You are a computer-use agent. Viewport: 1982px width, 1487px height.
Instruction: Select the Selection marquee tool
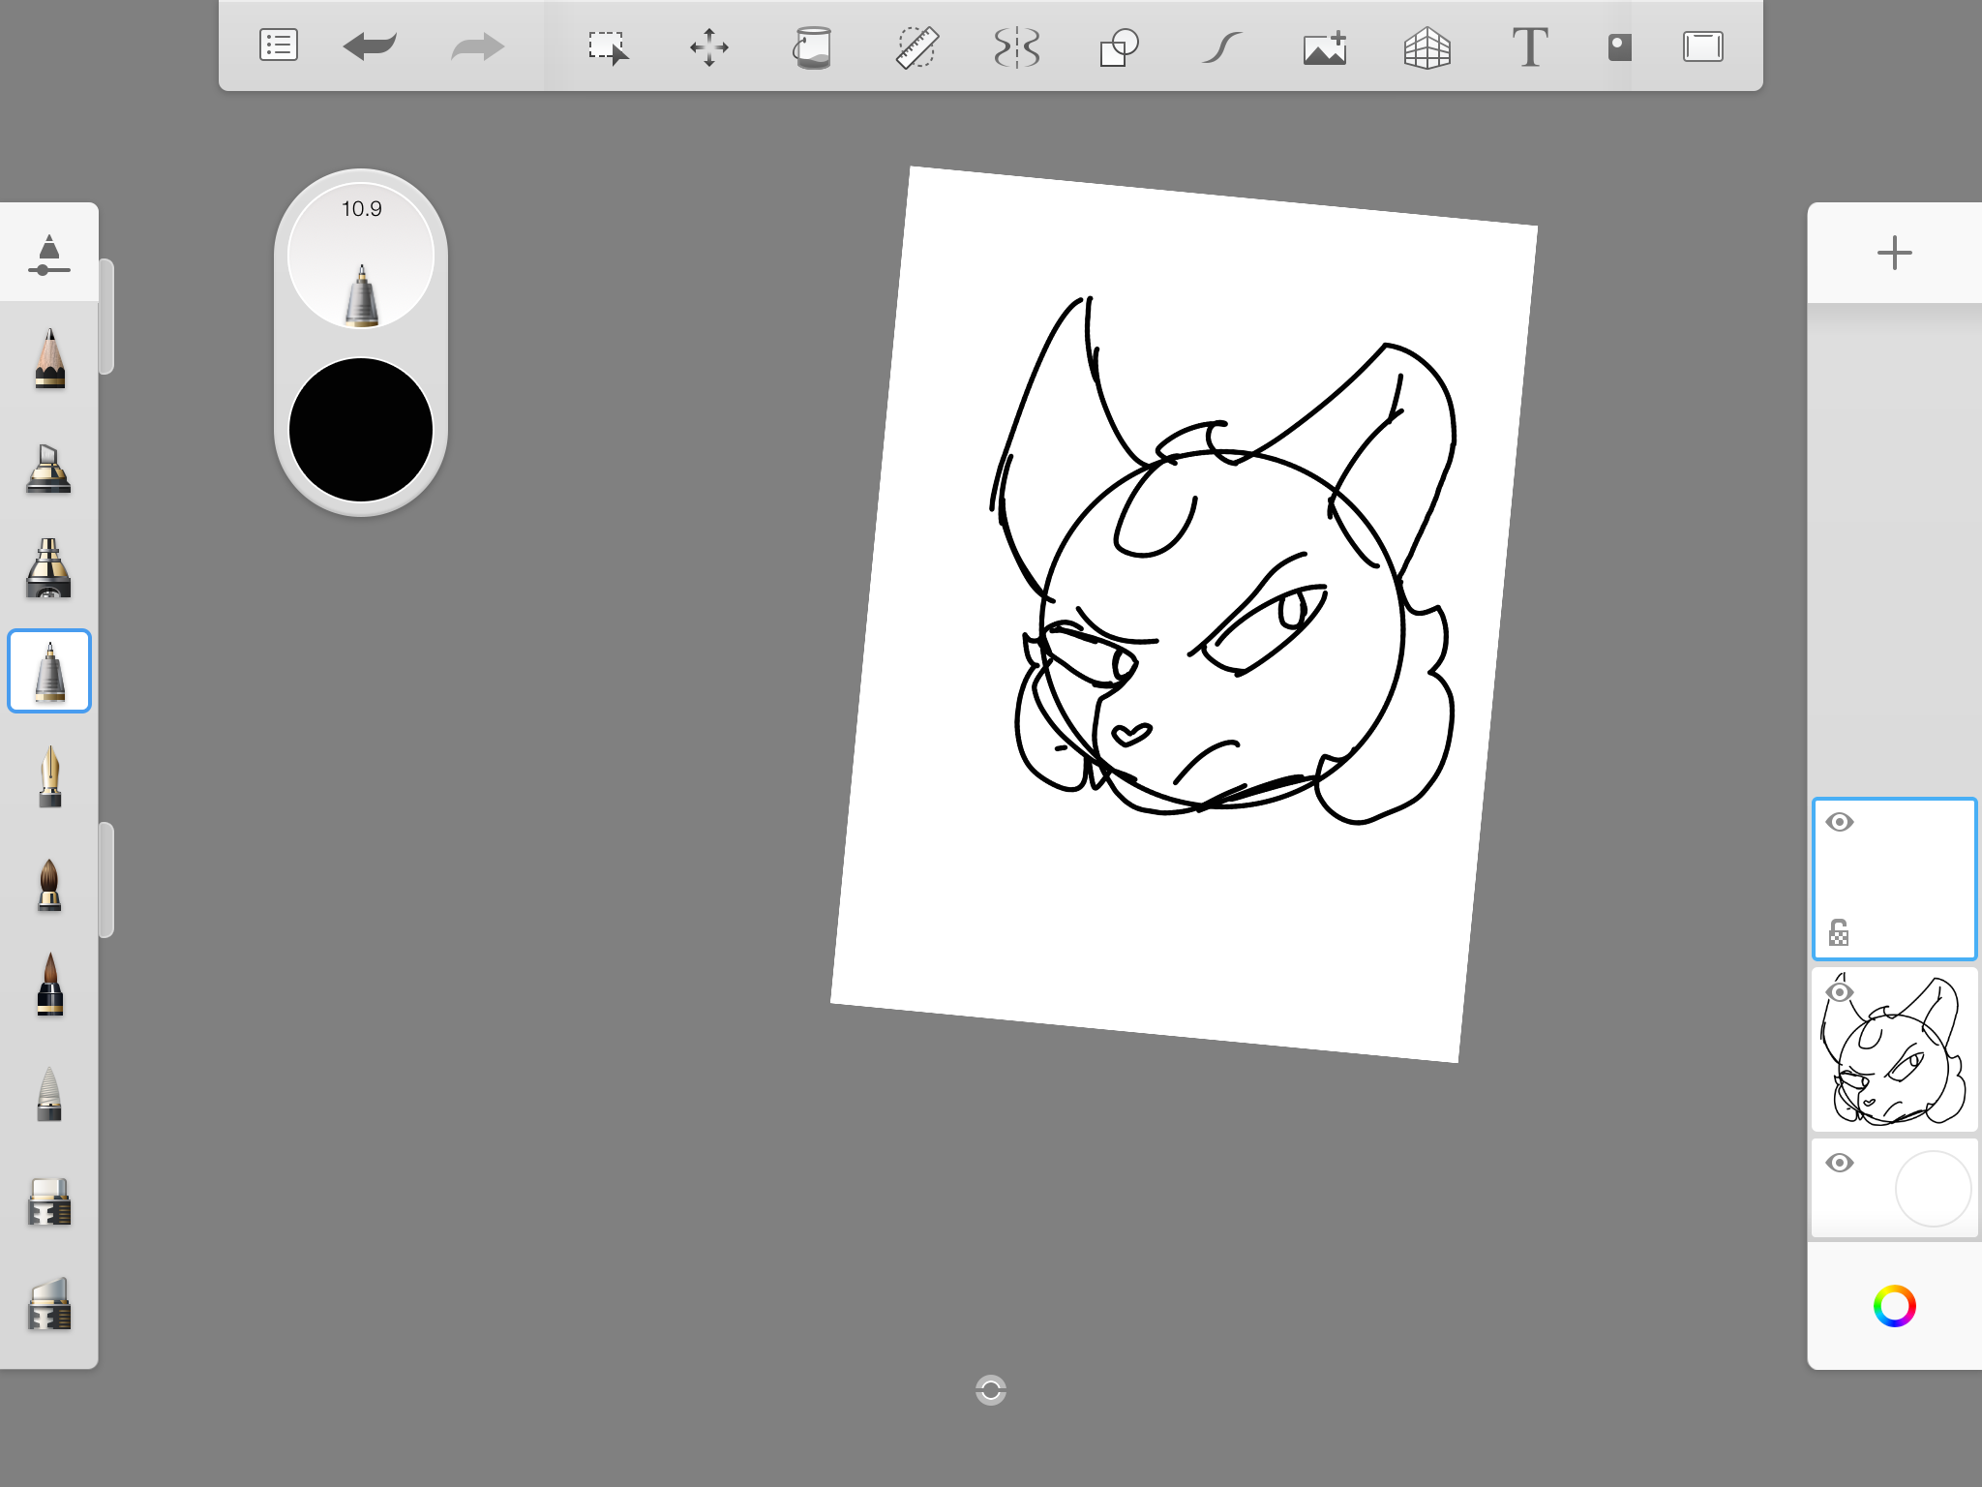[608, 46]
